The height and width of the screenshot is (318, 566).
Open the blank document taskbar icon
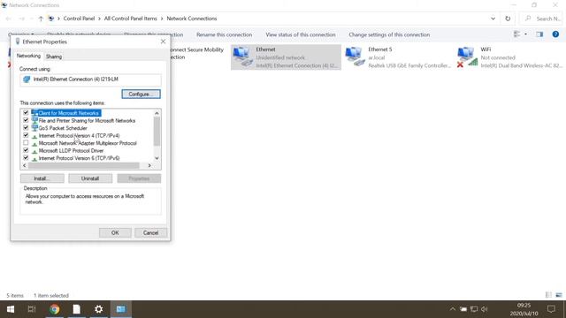pos(77,309)
